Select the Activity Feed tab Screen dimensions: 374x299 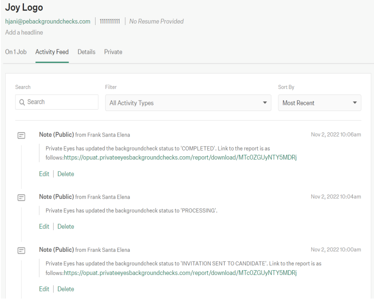52,52
